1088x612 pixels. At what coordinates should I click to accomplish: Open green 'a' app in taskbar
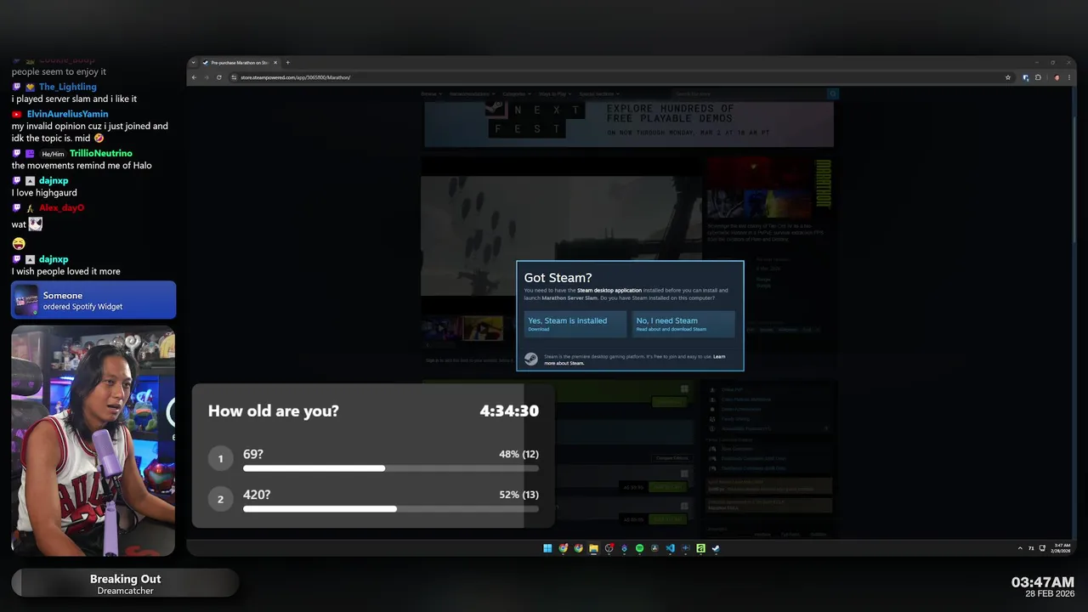[700, 548]
